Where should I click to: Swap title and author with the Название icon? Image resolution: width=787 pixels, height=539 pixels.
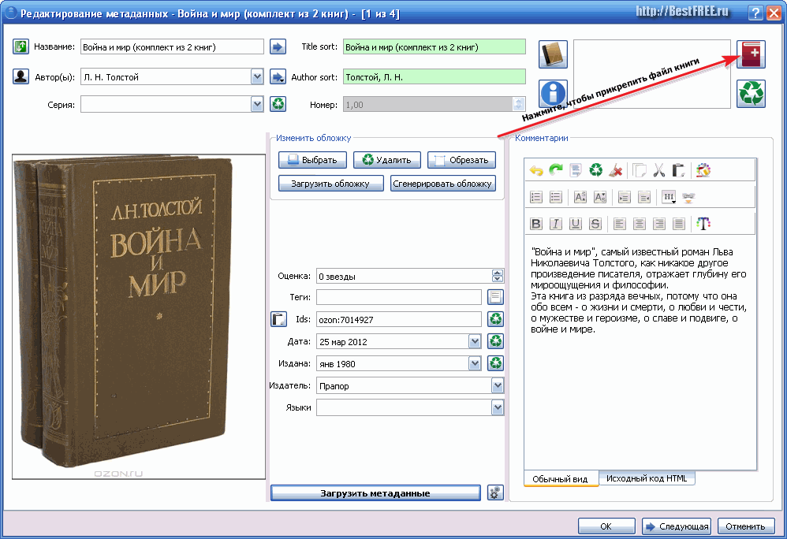point(21,46)
